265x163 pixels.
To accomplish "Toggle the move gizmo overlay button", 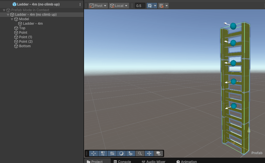I will [x=94, y=153].
